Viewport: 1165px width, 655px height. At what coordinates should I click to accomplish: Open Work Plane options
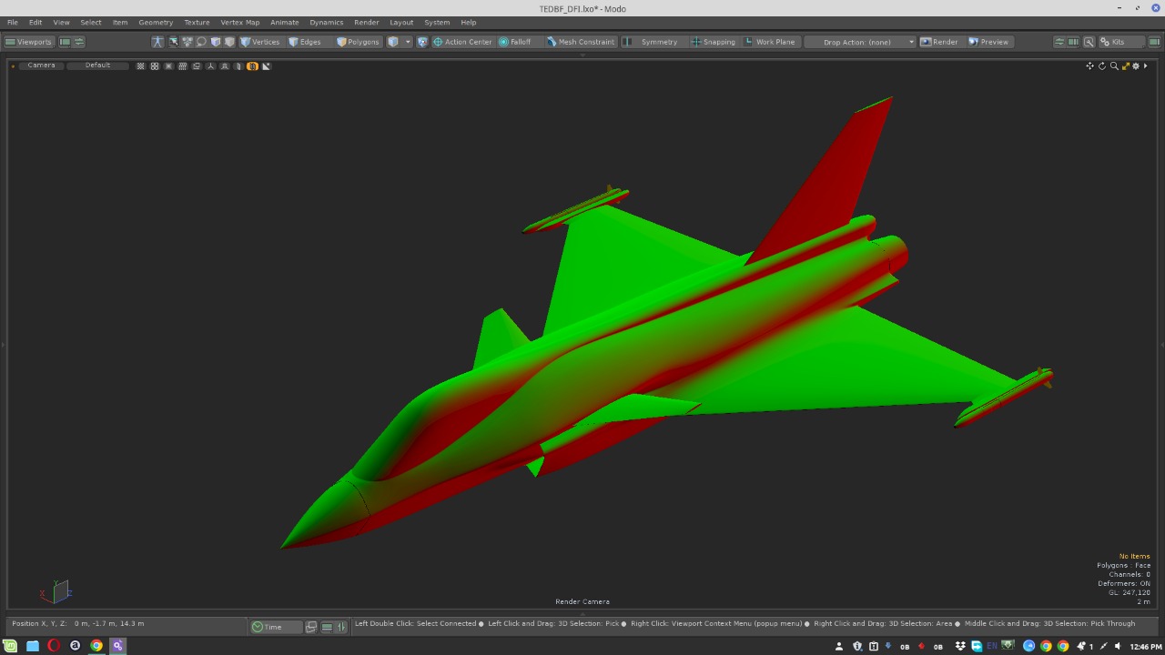tap(770, 42)
